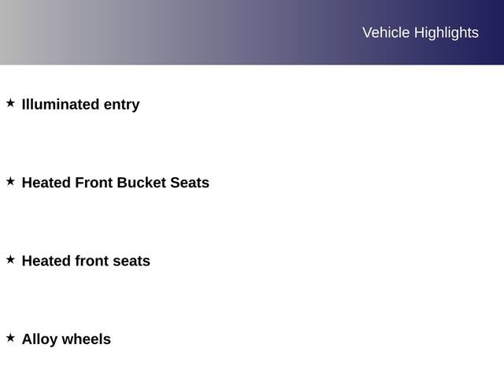
Task: Click the word front in Heated front seats
Action: click(91, 261)
